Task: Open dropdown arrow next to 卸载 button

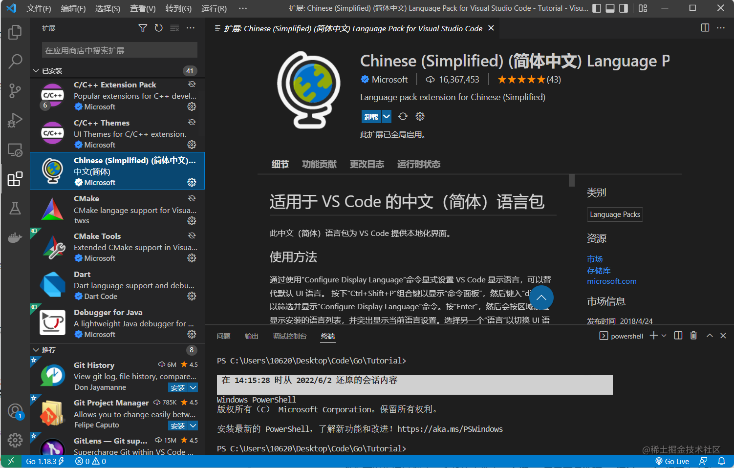Action: point(387,116)
